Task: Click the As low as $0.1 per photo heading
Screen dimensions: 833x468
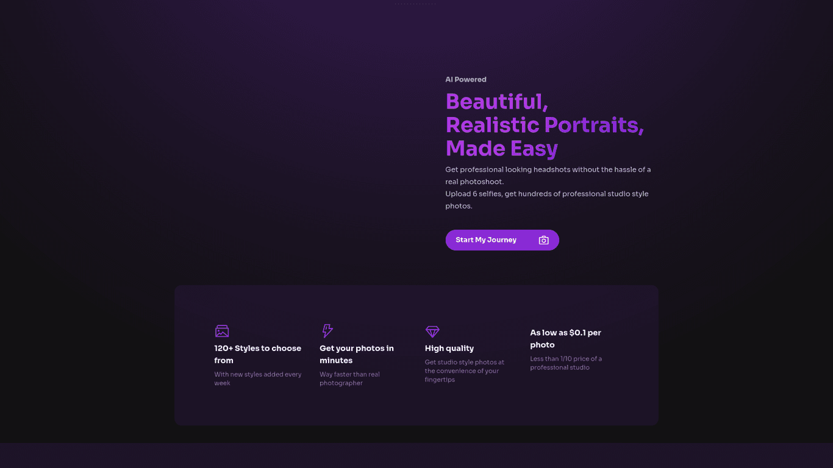Action: click(566, 339)
